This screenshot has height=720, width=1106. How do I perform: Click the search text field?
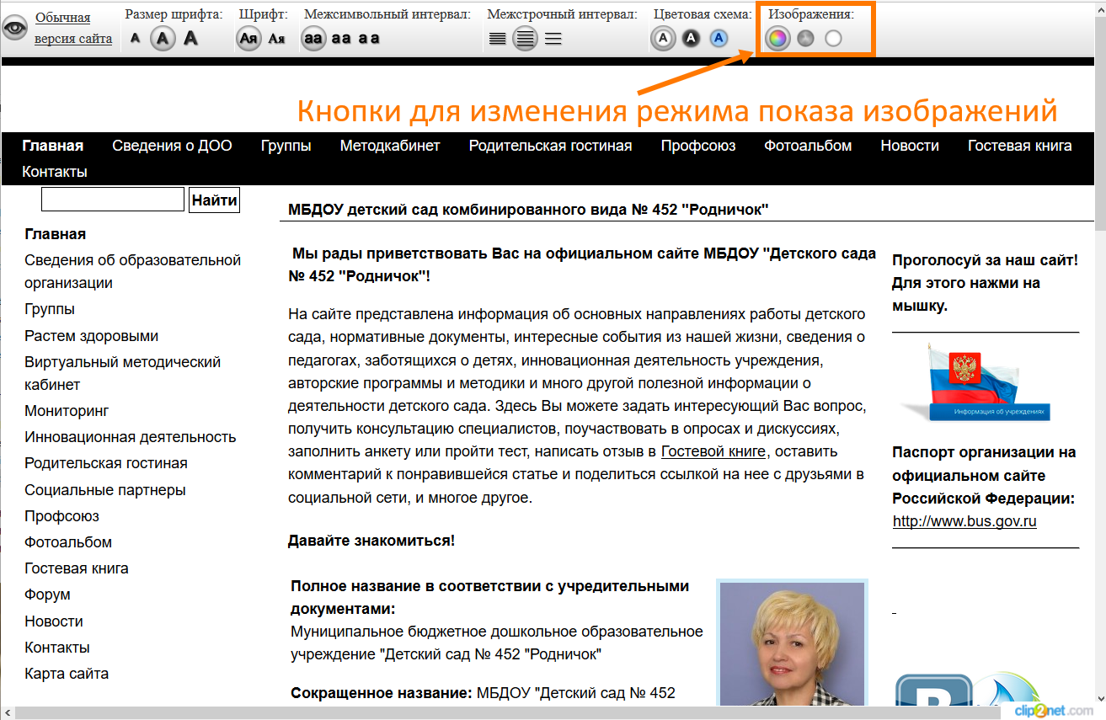(x=113, y=200)
